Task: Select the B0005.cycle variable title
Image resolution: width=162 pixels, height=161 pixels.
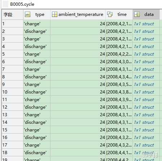Action: pyautogui.click(x=22, y=4)
